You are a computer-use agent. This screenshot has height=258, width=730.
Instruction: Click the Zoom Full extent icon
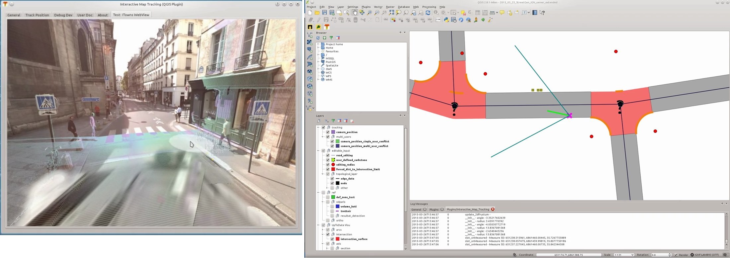(x=391, y=13)
